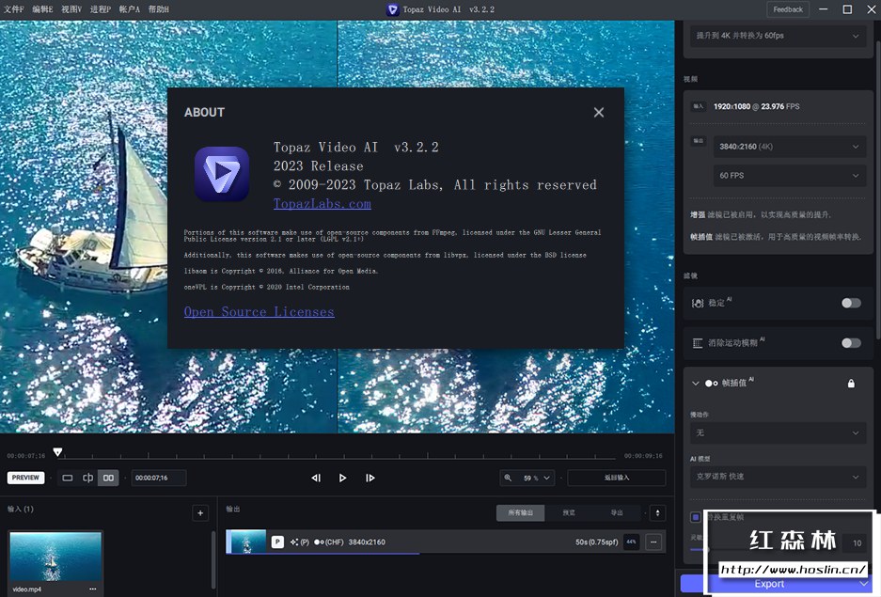Image resolution: width=881 pixels, height=597 pixels.
Task: Collapse the 帧插值 section chevron
Action: coord(696,383)
